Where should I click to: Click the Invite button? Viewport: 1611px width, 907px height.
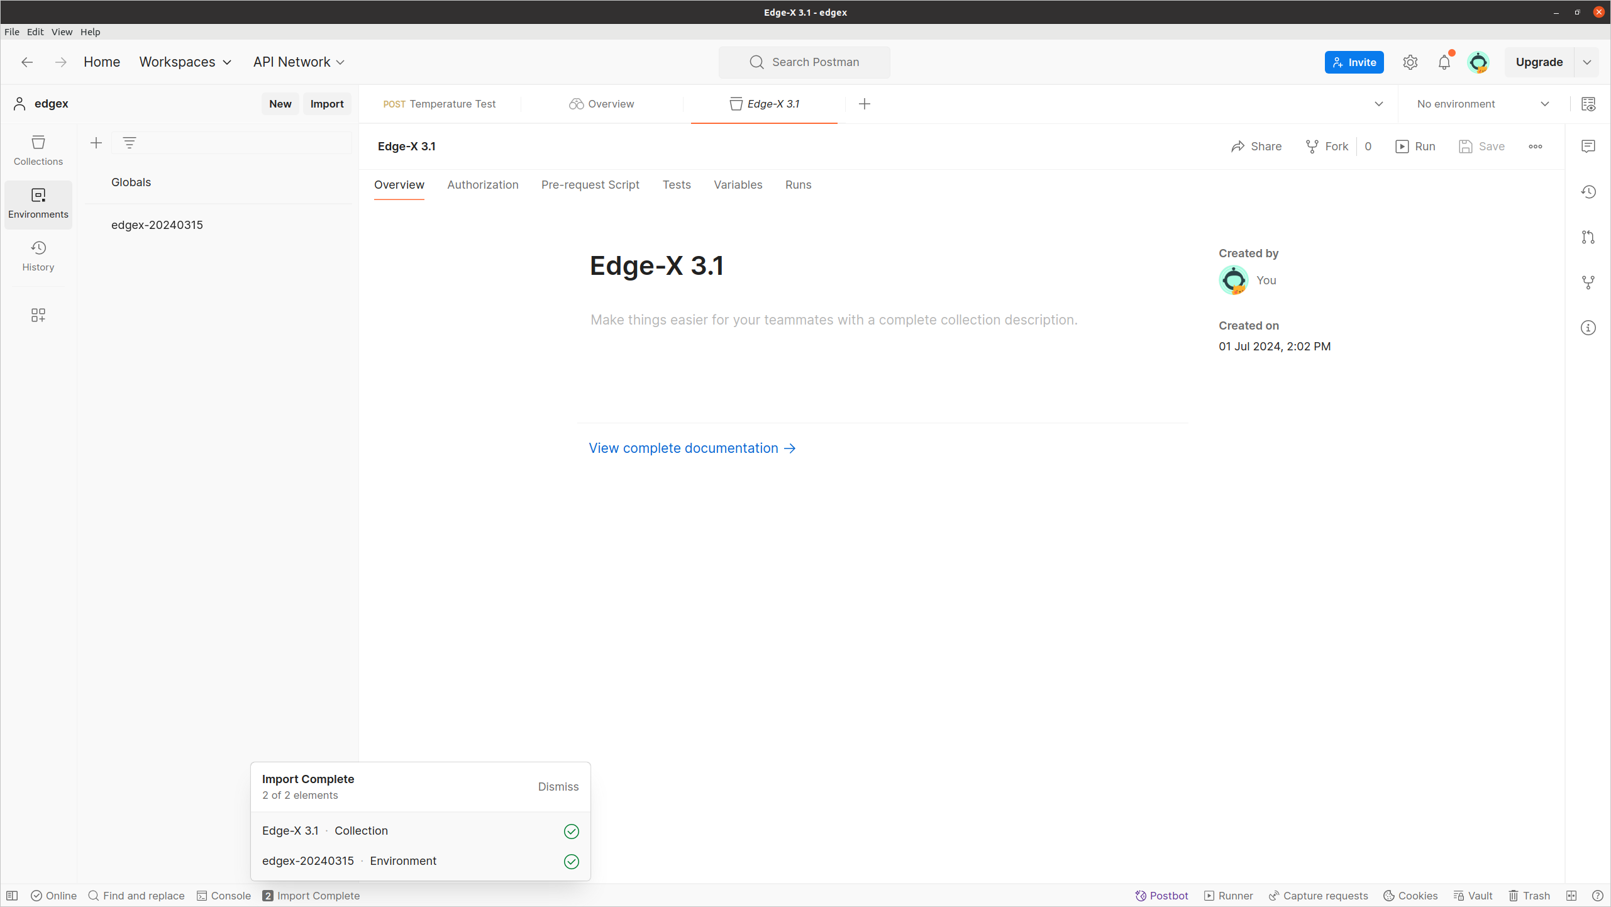point(1354,62)
